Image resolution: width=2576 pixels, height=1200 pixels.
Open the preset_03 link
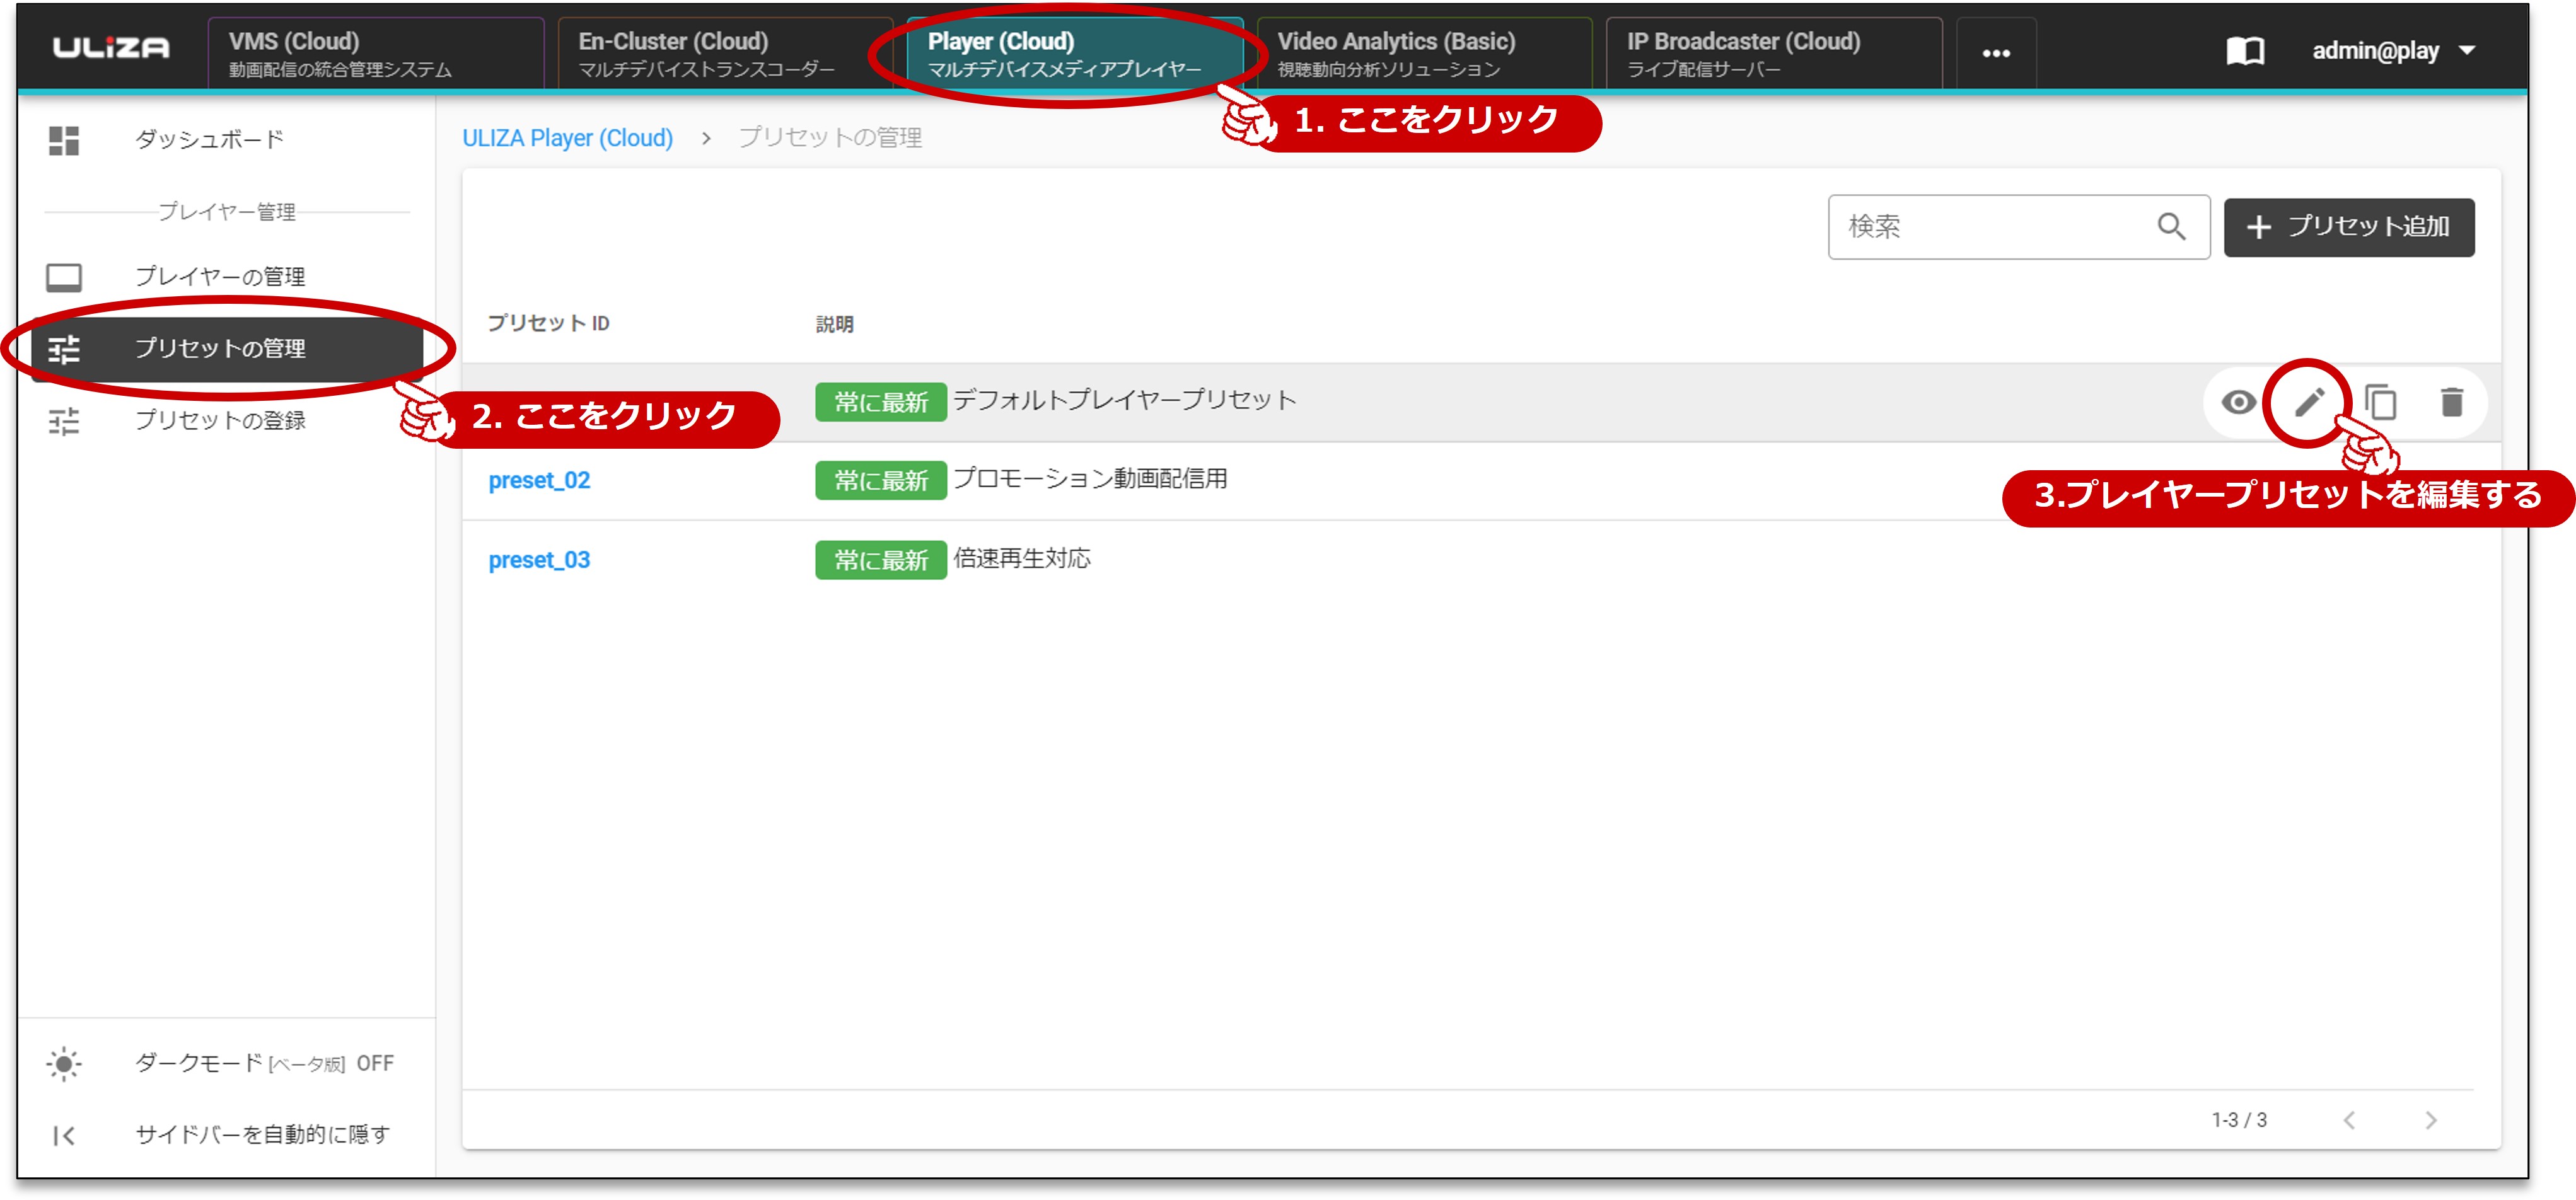click(x=539, y=560)
